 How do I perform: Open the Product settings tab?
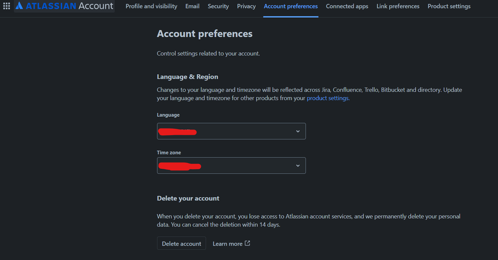tap(449, 6)
